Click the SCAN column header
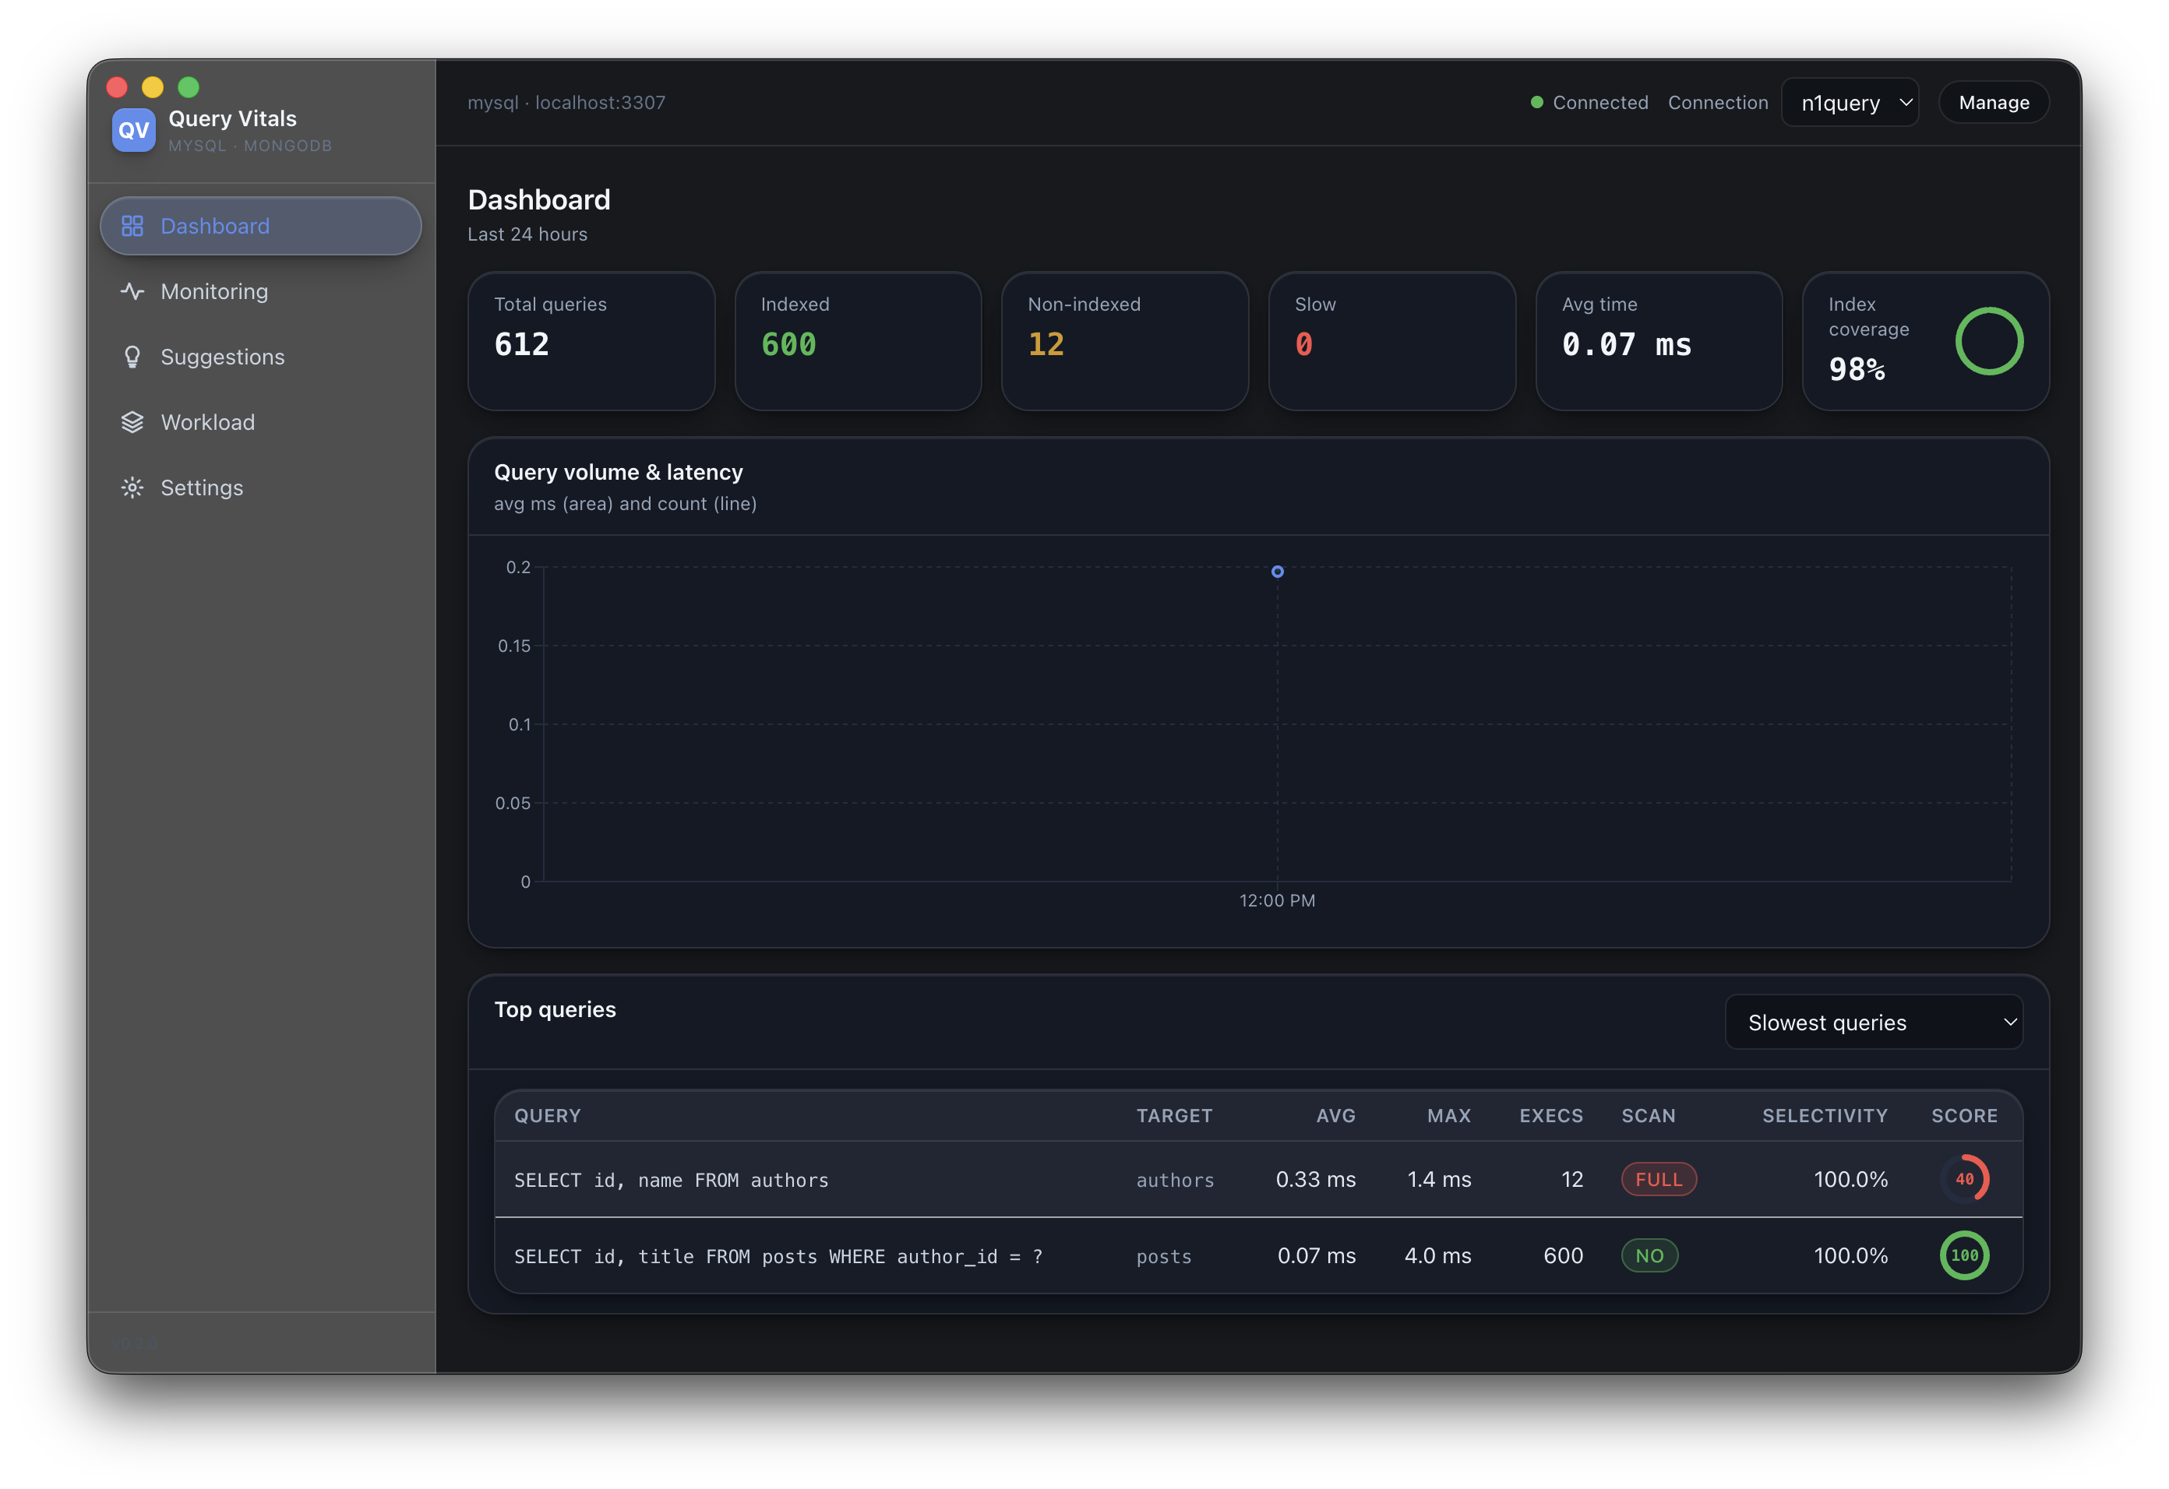 1649,1116
